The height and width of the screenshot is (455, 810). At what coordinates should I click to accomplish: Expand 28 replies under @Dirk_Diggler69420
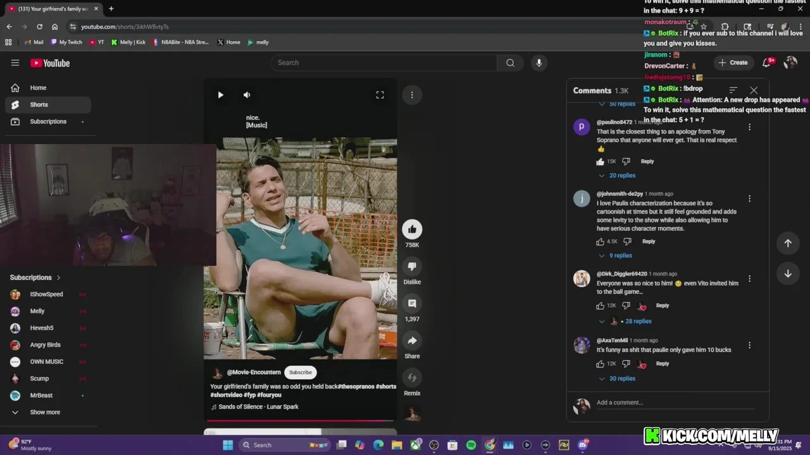click(x=625, y=321)
